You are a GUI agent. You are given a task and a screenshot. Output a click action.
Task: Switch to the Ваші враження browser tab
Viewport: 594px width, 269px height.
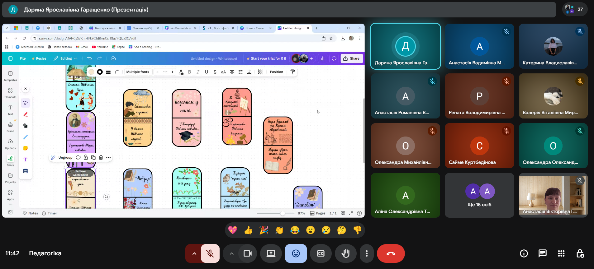click(105, 28)
